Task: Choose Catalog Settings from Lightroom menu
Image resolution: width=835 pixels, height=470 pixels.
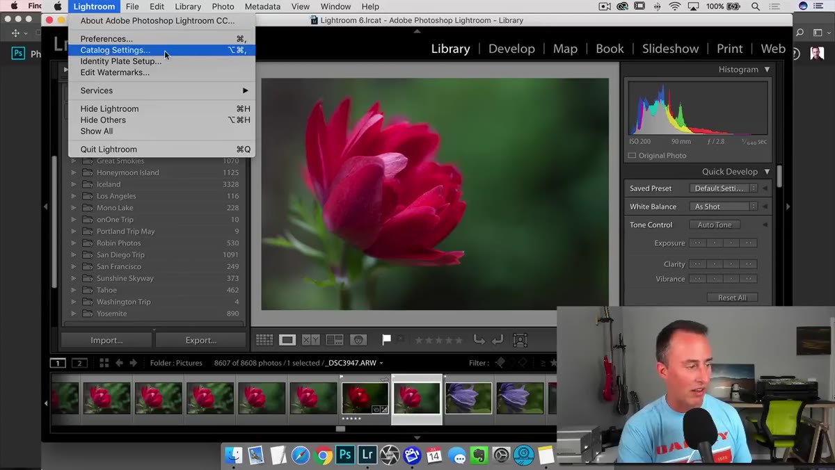Action: pyautogui.click(x=161, y=50)
